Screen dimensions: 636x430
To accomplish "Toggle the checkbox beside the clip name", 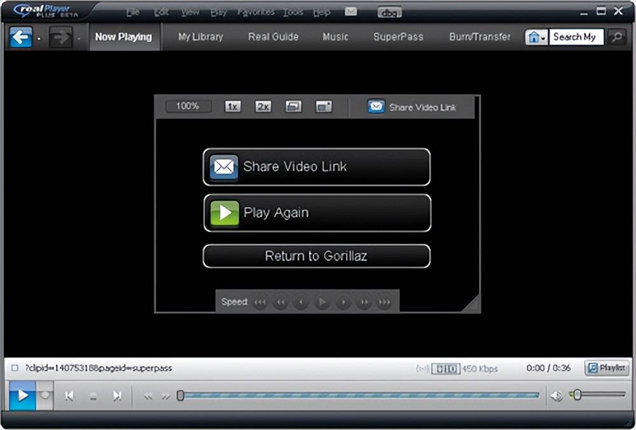I will (x=15, y=368).
